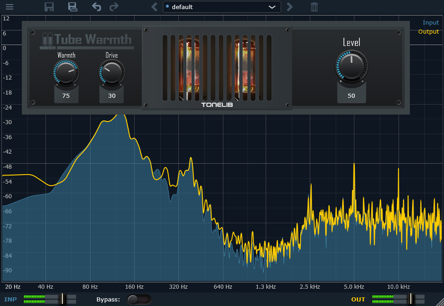This screenshot has width=444, height=306.
Task: Click the Level value field showing 50
Action: 351,95
